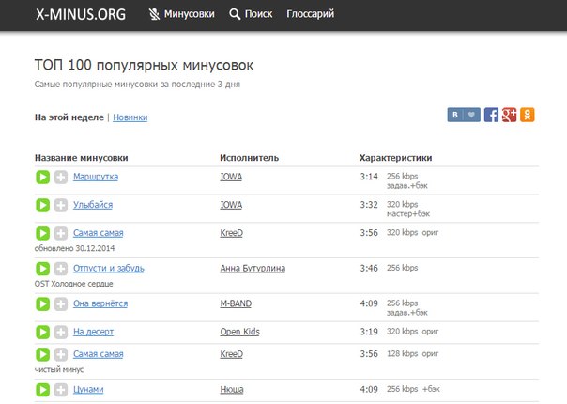Click the subtitle about last 3 days

137,85
